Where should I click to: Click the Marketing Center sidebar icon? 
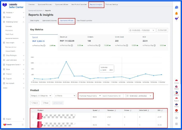click(4, 22)
